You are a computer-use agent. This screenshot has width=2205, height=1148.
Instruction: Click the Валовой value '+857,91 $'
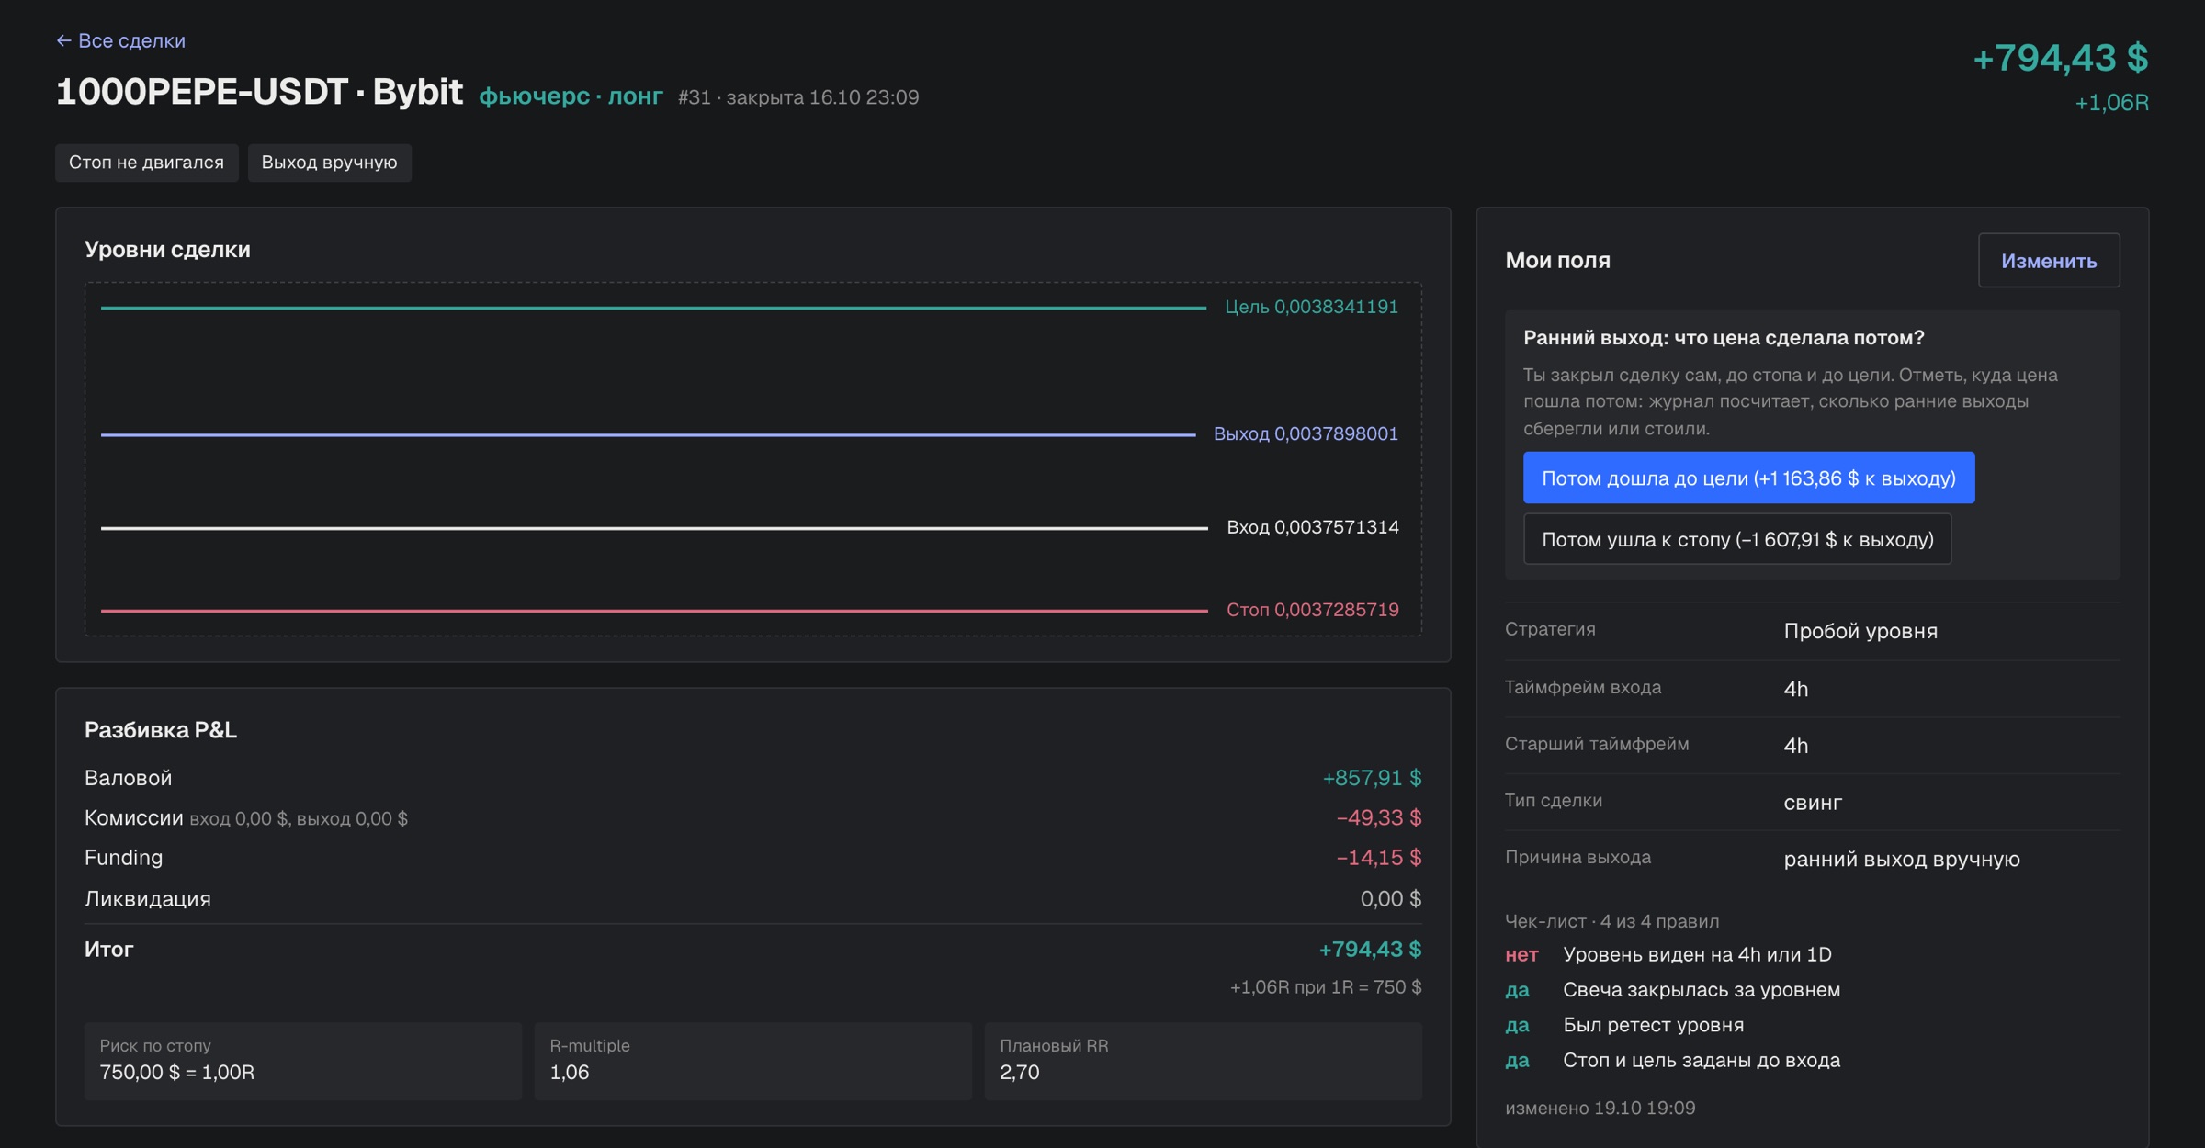pos(1372,778)
